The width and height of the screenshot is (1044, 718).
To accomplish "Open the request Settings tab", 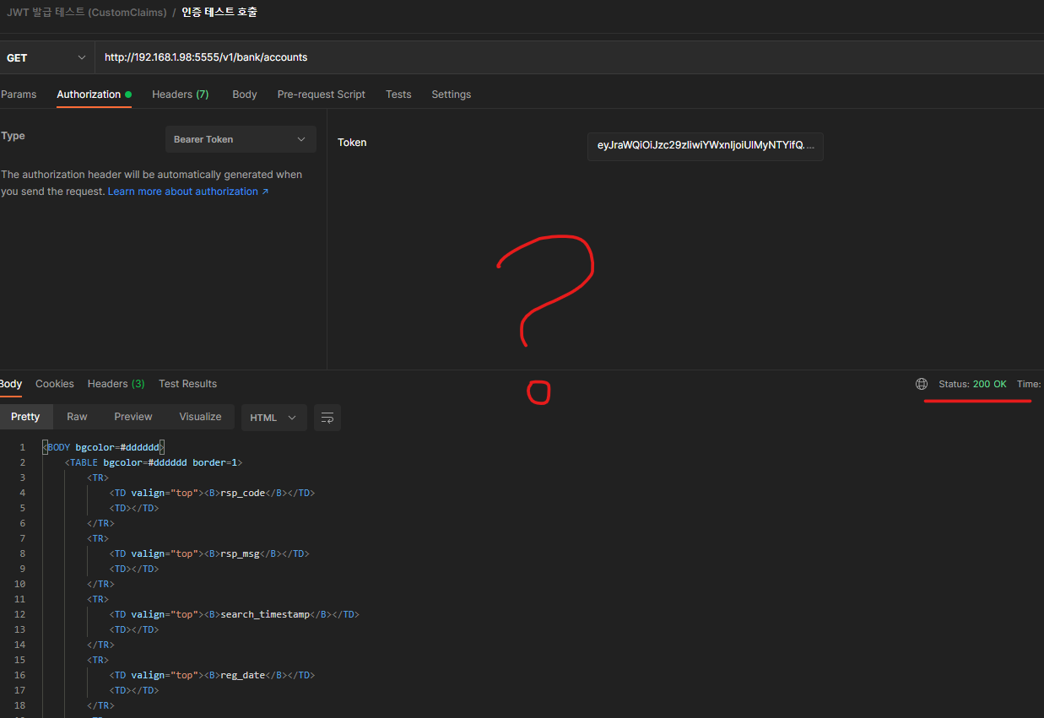I will pos(451,94).
